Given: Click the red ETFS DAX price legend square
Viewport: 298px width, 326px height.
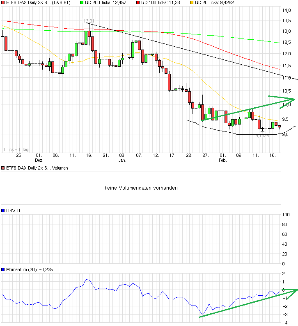Looking at the screenshot, I should click(x=3, y=3).
